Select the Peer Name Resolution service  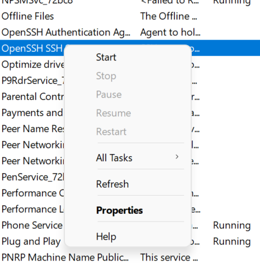click(33, 129)
